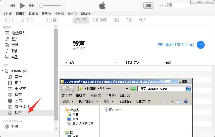Screen dimensions: 215x137
Task: Toggle the preview pane icon in Explorer
Action: pos(179,101)
